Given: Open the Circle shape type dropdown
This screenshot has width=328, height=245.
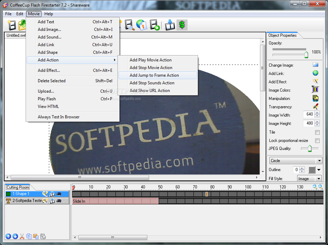Looking at the screenshot, I should pyautogui.click(x=296, y=161).
